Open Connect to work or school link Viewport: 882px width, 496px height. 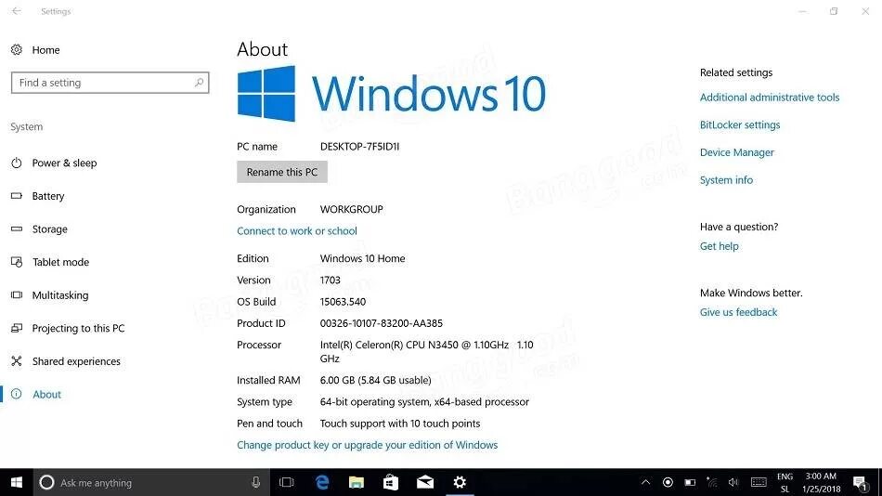[x=296, y=231]
